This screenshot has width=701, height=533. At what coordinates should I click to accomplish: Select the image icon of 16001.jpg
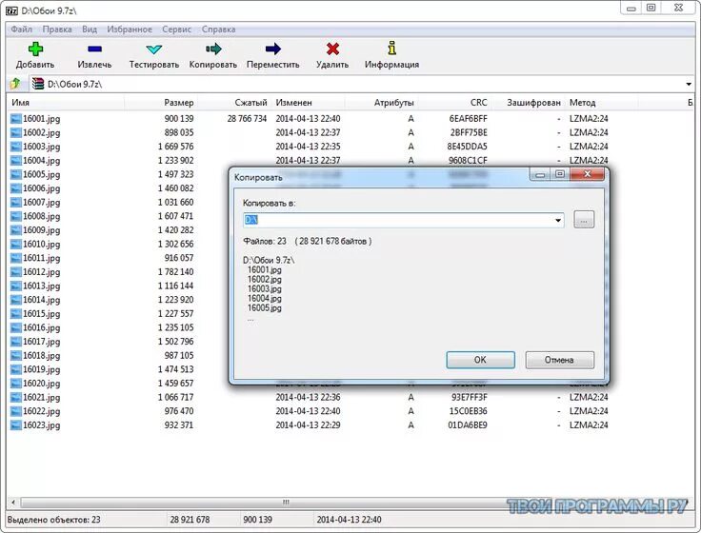click(x=16, y=119)
